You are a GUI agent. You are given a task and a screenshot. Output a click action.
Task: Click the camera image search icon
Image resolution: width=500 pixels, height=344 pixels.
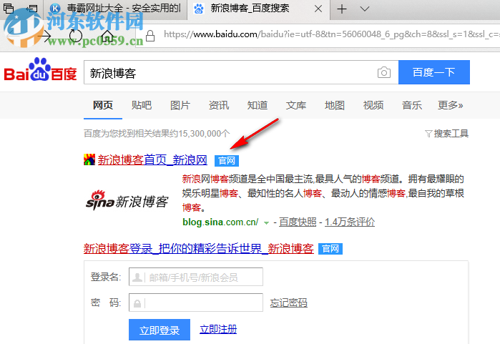(384, 73)
